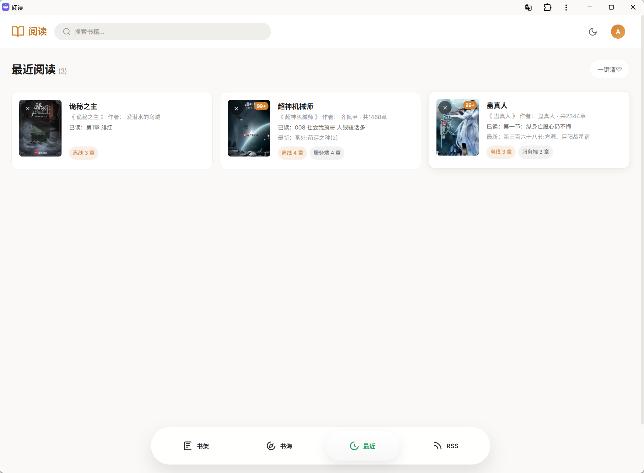Click the magnifier icon in search bar
Viewport: 644px width, 473px height.
(66, 31)
